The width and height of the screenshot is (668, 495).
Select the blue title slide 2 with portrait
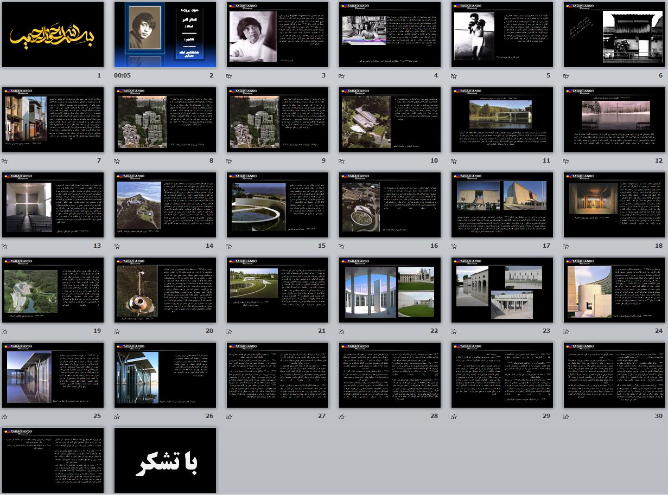tap(165, 35)
